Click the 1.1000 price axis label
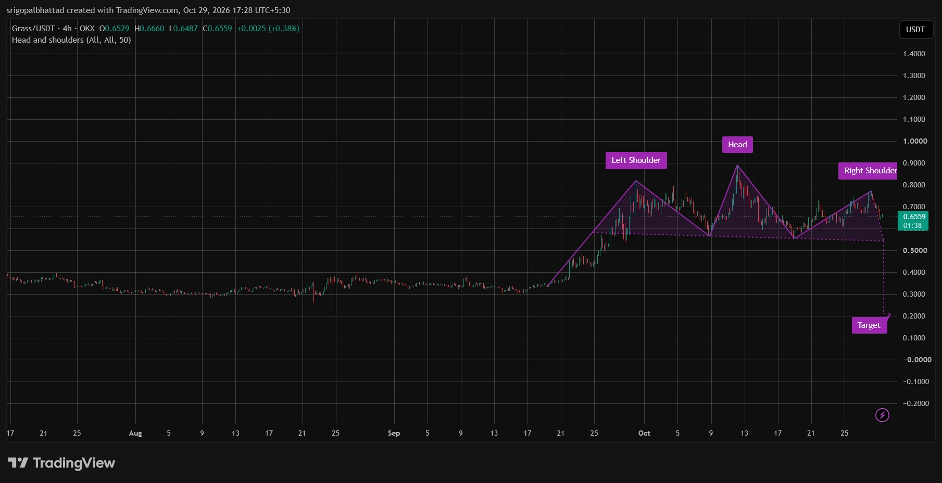This screenshot has height=483, width=942. [914, 119]
